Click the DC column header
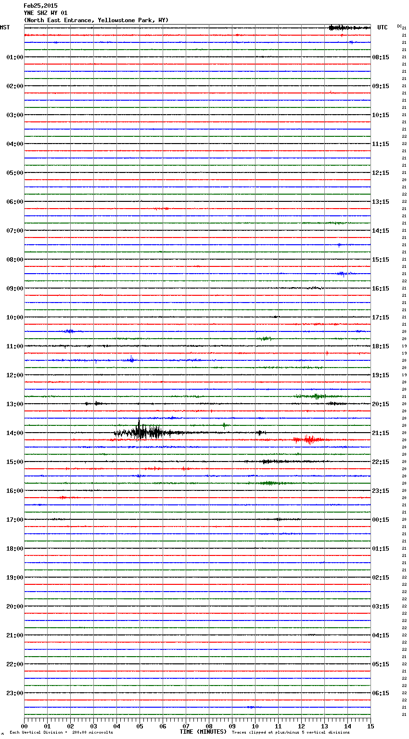 [x=399, y=26]
